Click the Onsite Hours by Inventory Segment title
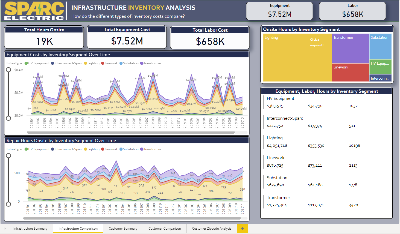This screenshot has width=400, height=234. (x=301, y=29)
